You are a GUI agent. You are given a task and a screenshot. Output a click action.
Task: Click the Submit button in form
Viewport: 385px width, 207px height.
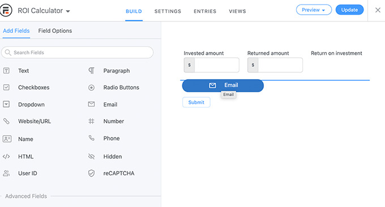[x=196, y=102]
